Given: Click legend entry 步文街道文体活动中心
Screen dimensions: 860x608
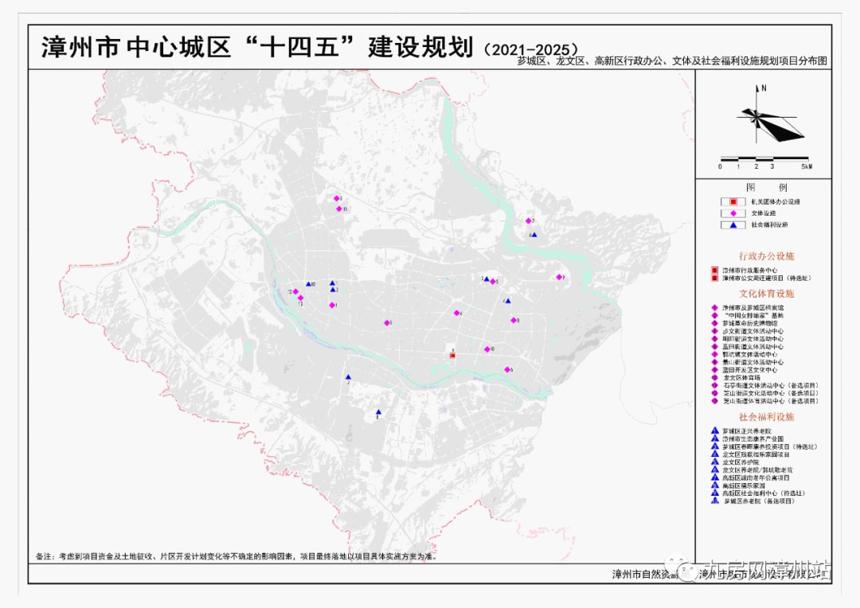Looking at the screenshot, I should click(x=752, y=331).
